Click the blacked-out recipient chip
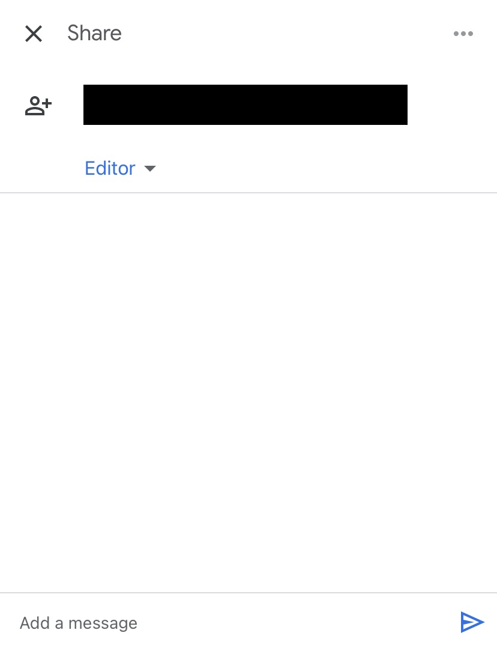Screen dimensions: 497x657 pos(245,104)
